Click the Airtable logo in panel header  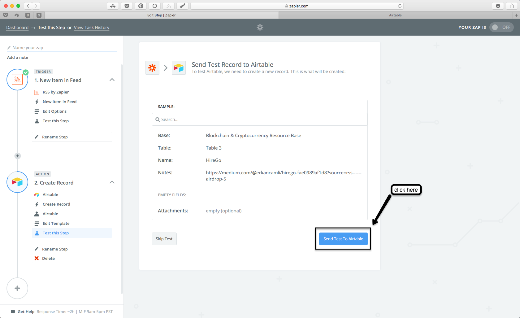click(x=179, y=68)
